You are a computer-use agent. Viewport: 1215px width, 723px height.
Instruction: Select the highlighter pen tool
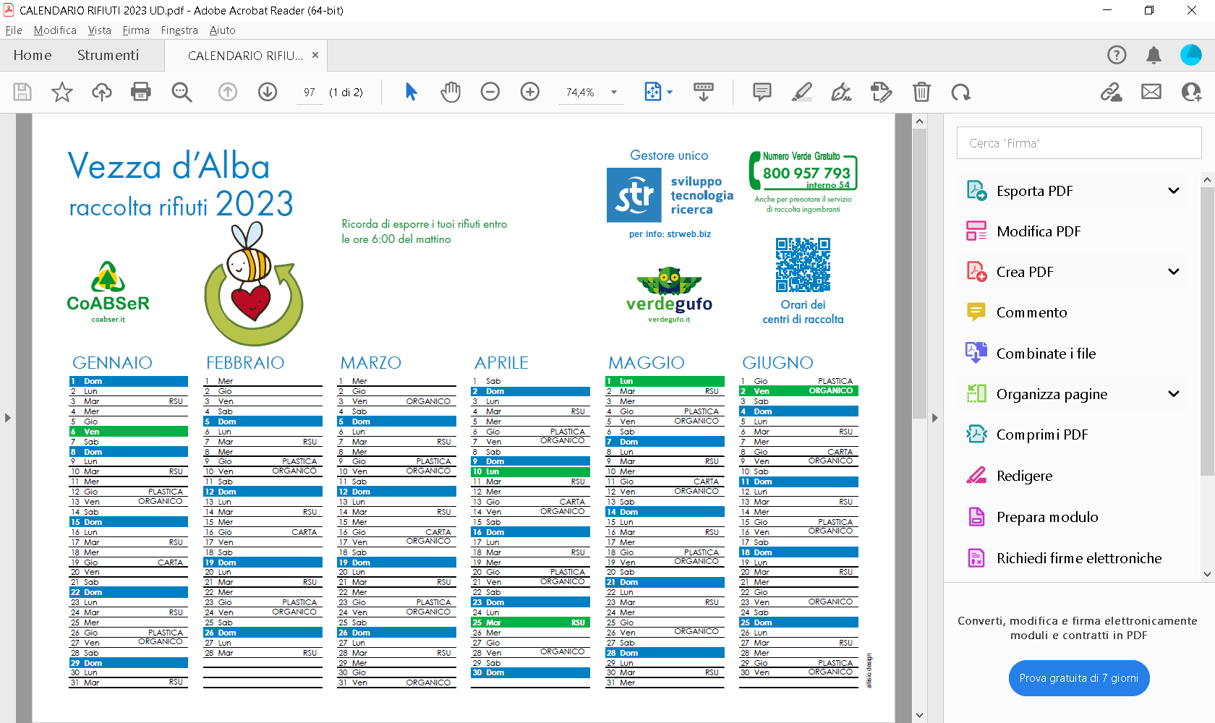(x=801, y=92)
